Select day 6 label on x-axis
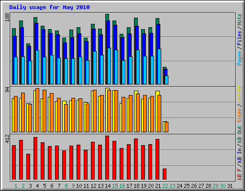This screenshot has height=191, width=245. tap(52, 186)
